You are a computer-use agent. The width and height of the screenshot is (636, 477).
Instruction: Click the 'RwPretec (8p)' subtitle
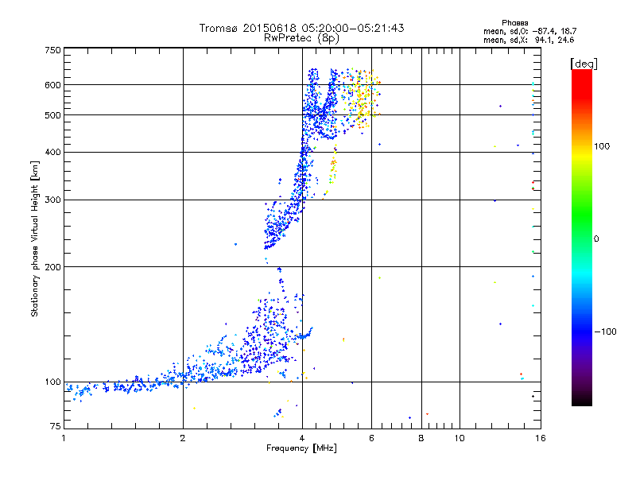tap(301, 38)
